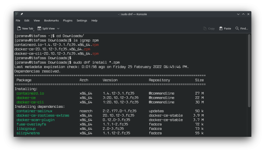
Task: Click the Copy icon in toolbar
Action: (x=205, y=28)
